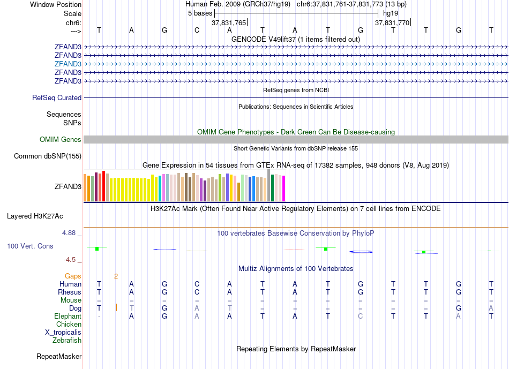Click the ---> strand direction arrow label
This screenshot has height=369, width=509.
76,31
